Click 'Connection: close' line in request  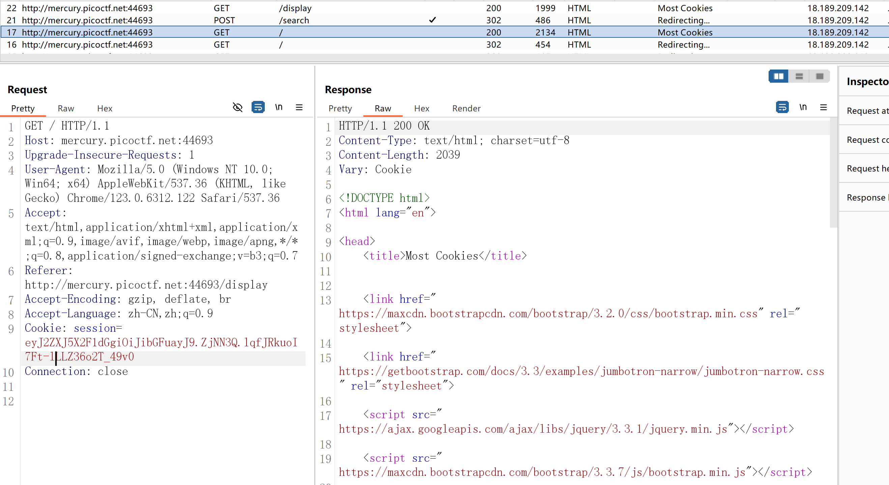(x=76, y=371)
